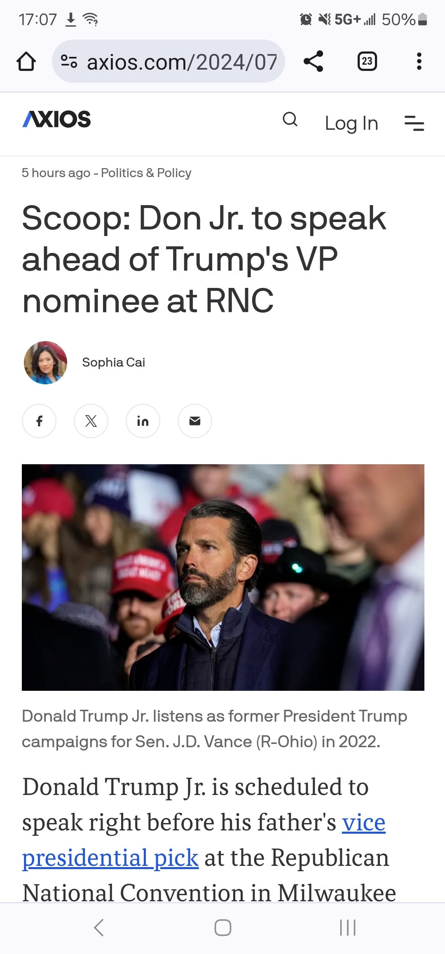Tap the browser home icon
The image size is (445, 954).
(26, 62)
